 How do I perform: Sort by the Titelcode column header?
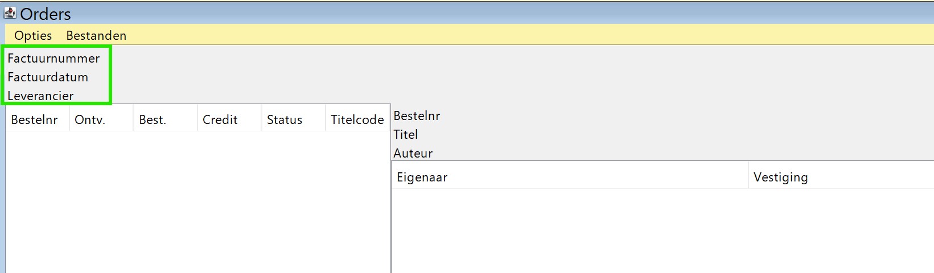point(357,119)
